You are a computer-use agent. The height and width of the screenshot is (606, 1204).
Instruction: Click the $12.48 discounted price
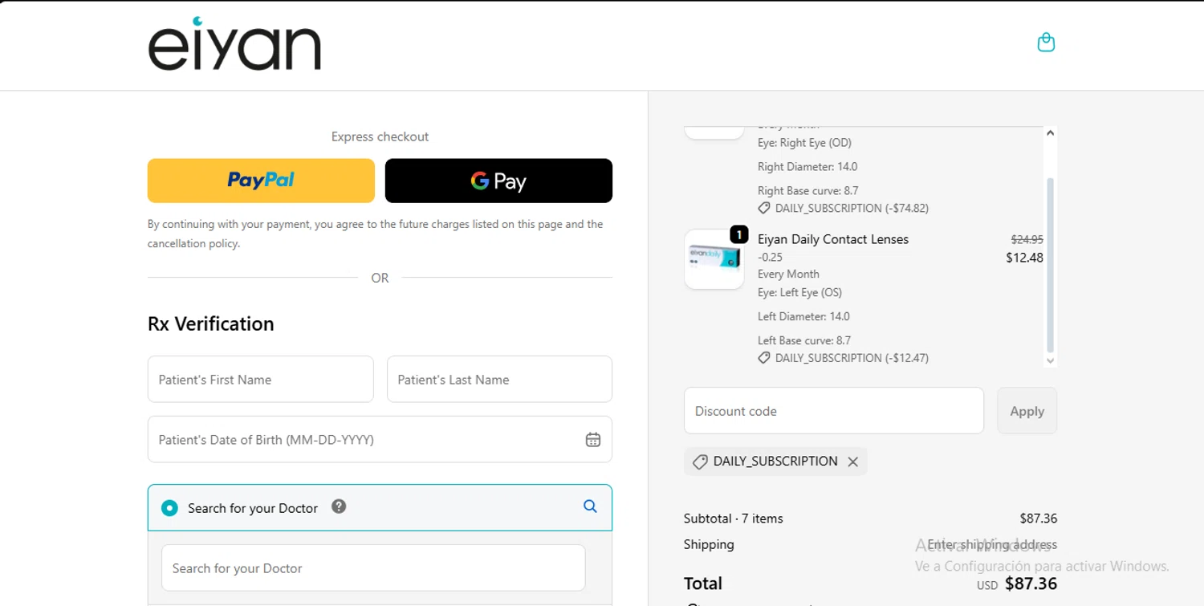coord(1025,258)
